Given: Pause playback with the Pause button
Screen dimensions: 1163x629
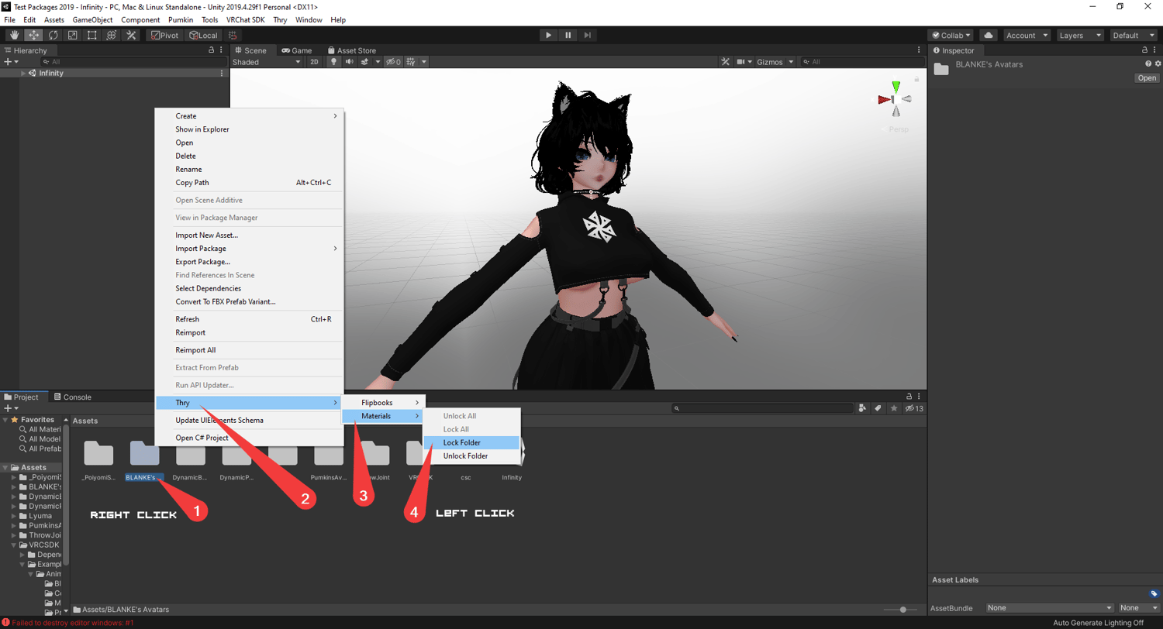Looking at the screenshot, I should coord(568,35).
